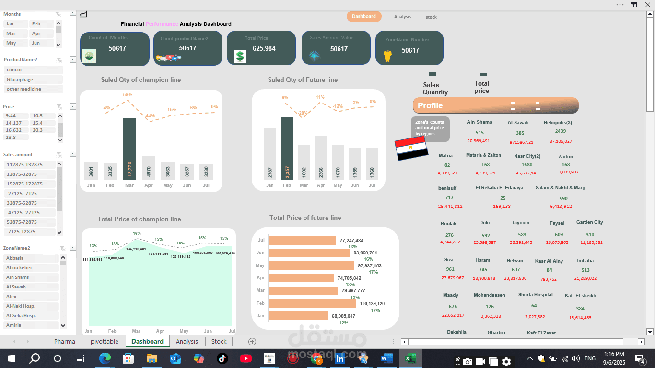The image size is (655, 368).
Task: Select 112875-132875 in the Sales amount slicer
Action: tap(30, 165)
